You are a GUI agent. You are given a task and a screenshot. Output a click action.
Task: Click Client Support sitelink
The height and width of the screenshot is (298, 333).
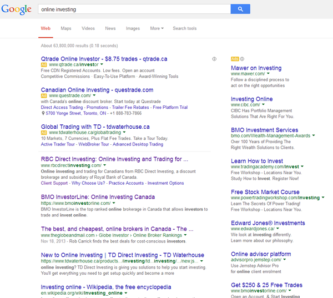(x=54, y=183)
